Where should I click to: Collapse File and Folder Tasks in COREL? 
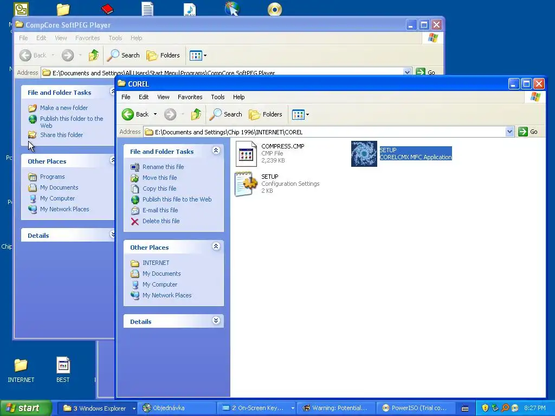point(216,151)
